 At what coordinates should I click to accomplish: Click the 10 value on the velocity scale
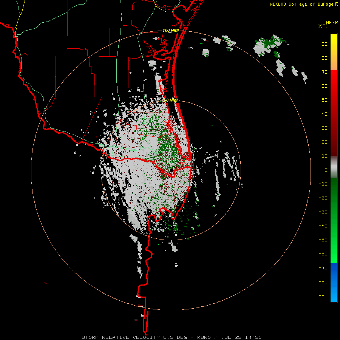click(x=325, y=156)
